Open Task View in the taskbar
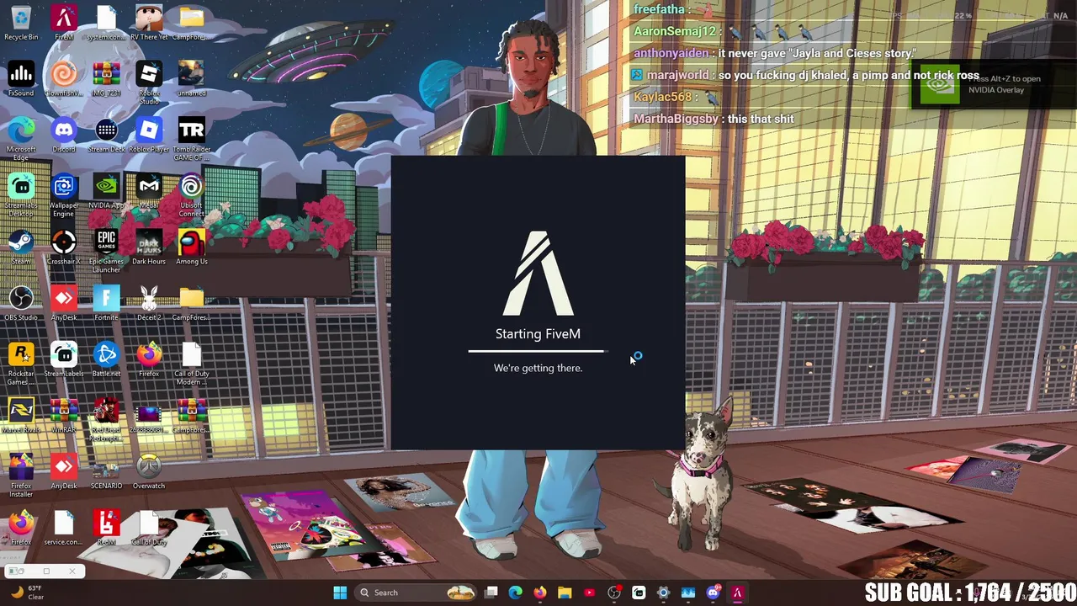This screenshot has width=1077, height=606. (x=491, y=593)
